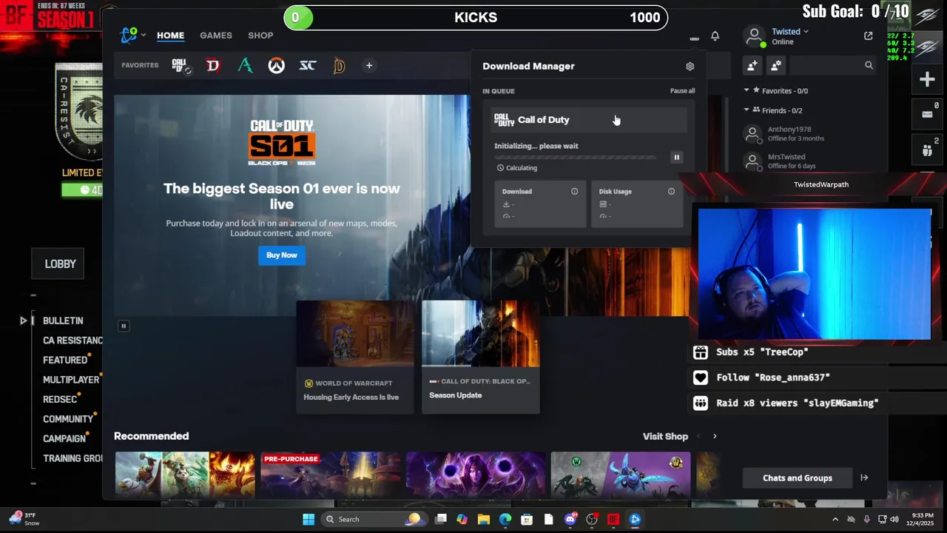Show Disk Usage info tooltip icon
The height and width of the screenshot is (533, 947).
click(x=671, y=192)
